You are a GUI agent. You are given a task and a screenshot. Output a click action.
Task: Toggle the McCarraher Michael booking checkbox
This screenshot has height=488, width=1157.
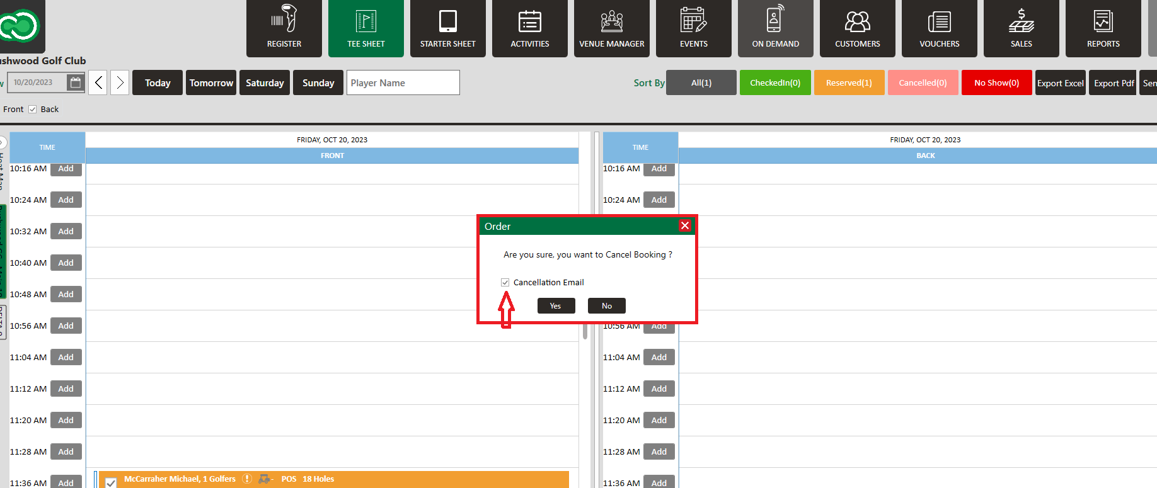pyautogui.click(x=111, y=482)
